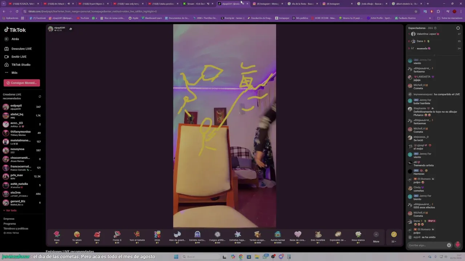Collapse the top viewers ranking handle
This screenshot has height=261, width=465.
pos(434,55)
